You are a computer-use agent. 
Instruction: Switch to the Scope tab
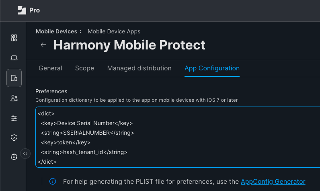click(x=84, y=68)
